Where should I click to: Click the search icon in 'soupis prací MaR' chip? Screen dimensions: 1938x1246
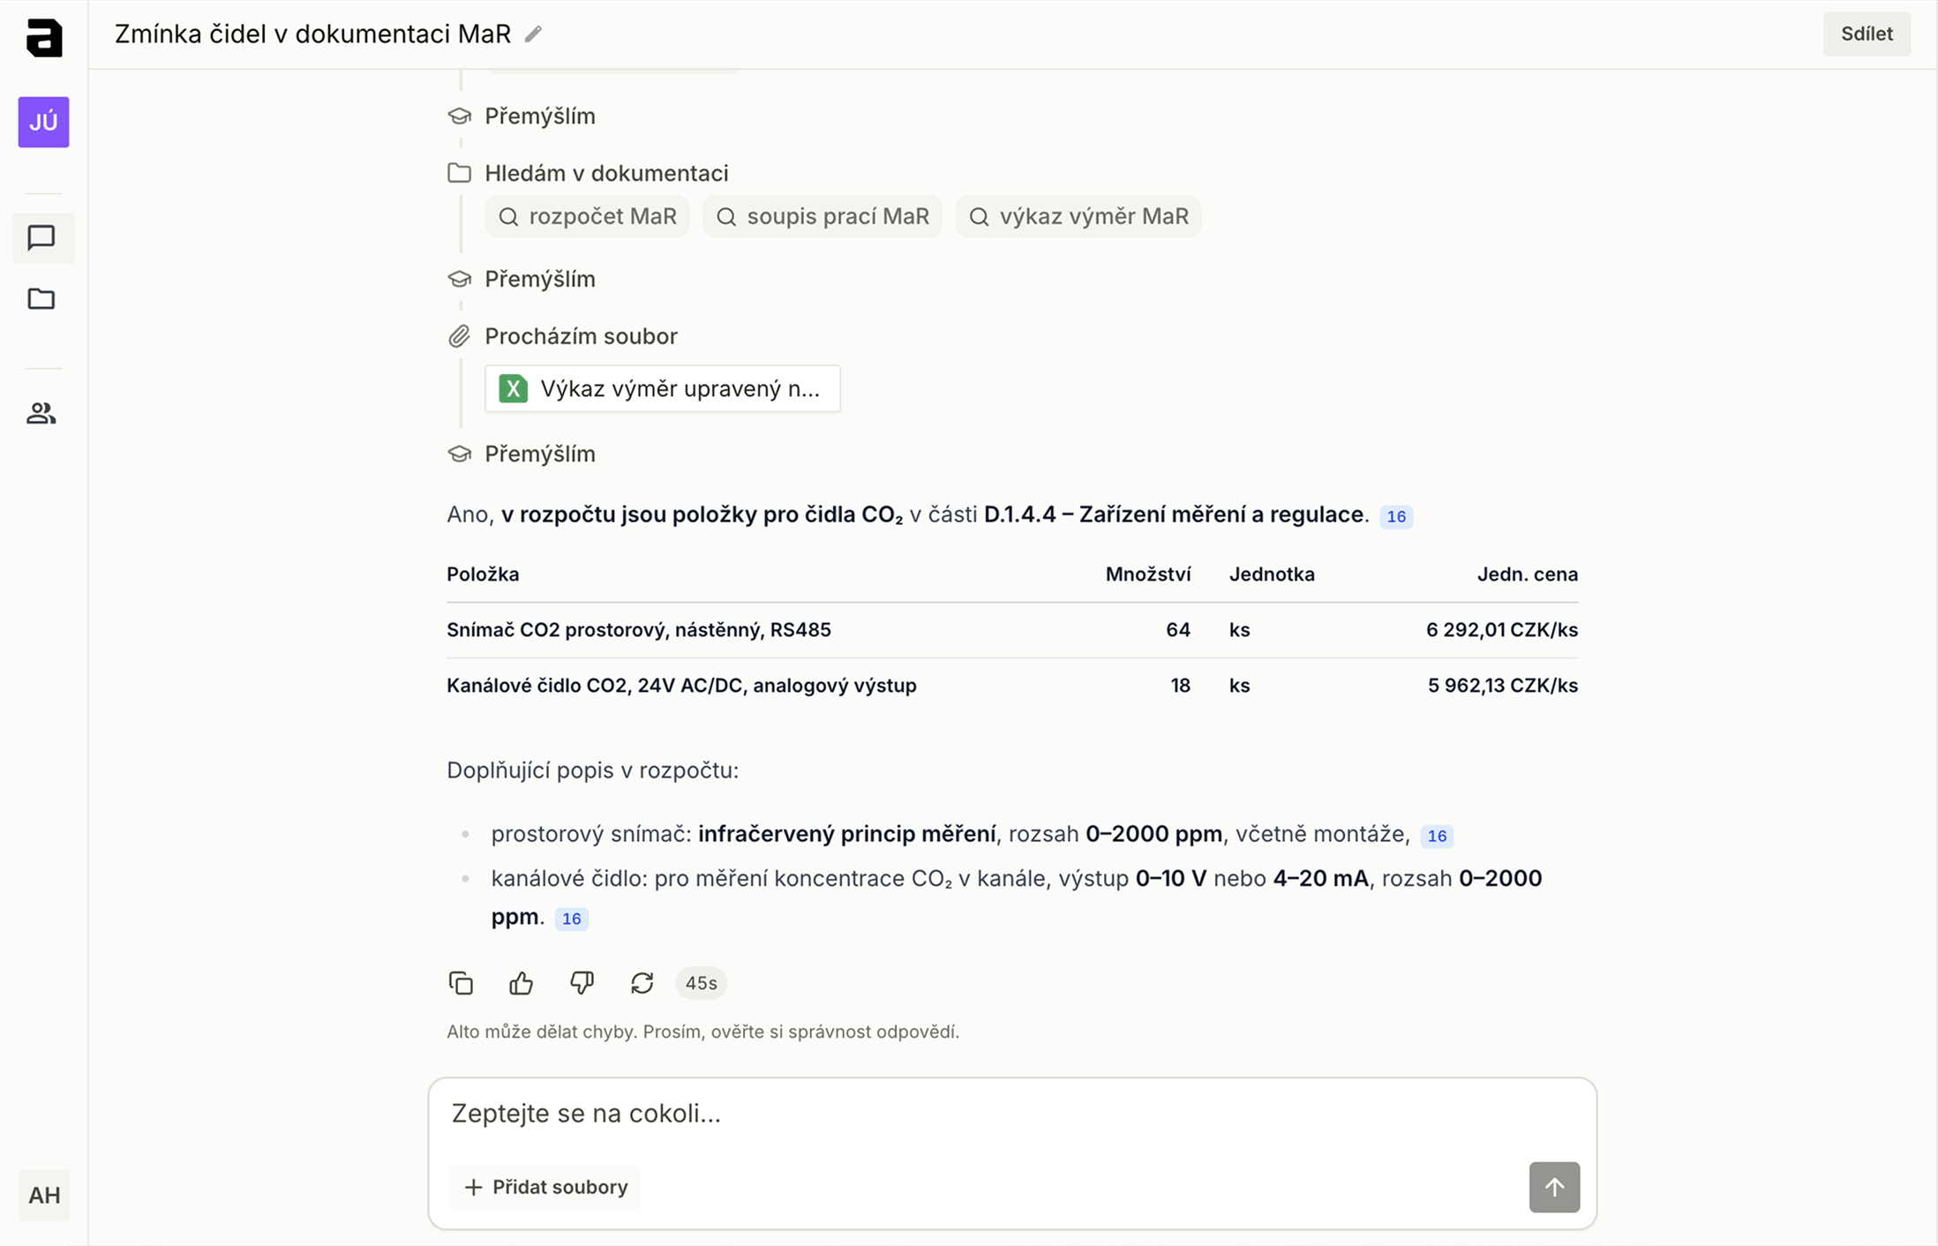(726, 217)
